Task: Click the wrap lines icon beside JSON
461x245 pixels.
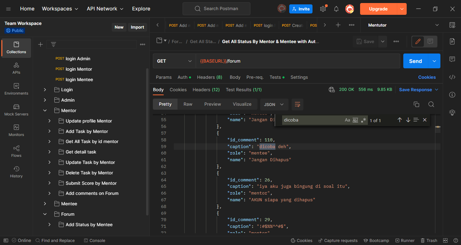Action: pos(297,104)
